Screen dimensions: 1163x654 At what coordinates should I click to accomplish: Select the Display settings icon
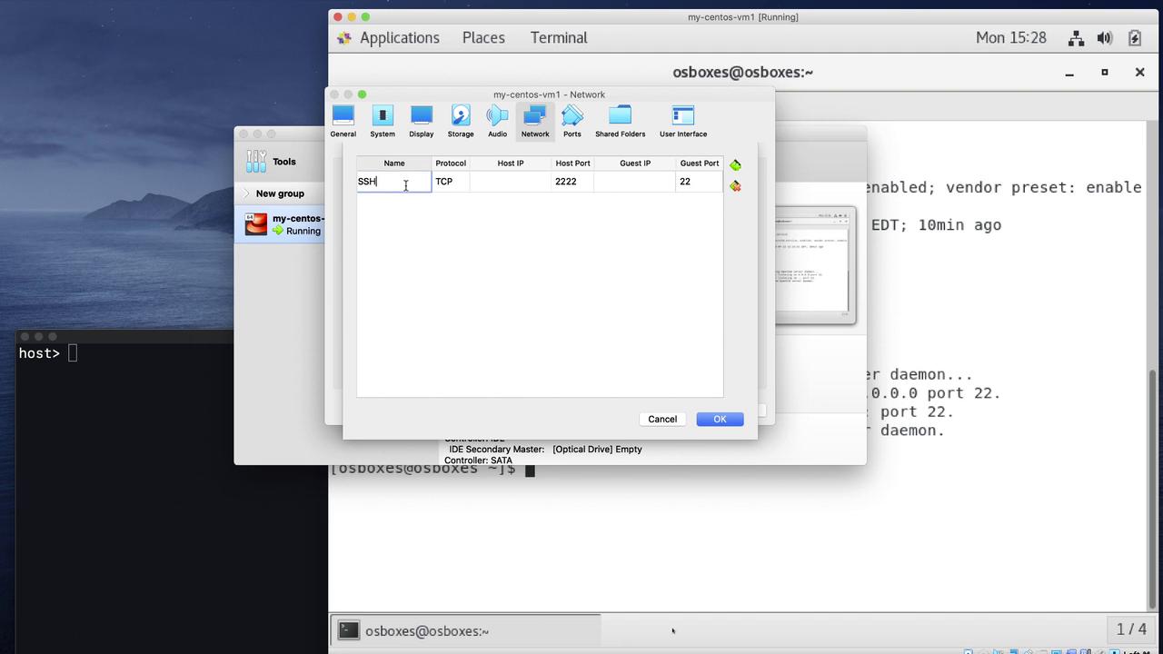point(421,121)
